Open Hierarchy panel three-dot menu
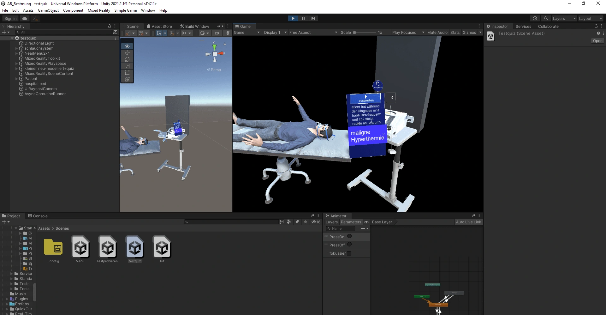Viewport: 606px width, 315px height. (x=115, y=26)
